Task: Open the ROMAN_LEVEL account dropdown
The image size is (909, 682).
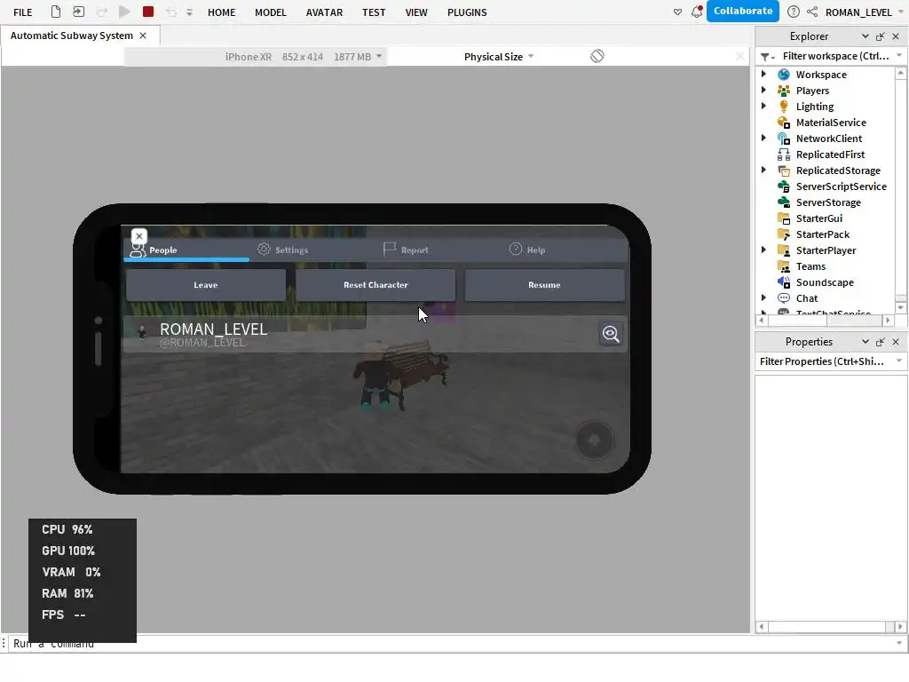Action: [864, 12]
